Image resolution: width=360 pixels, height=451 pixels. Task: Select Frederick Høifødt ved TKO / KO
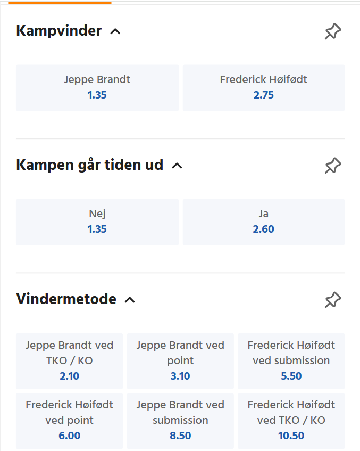(x=291, y=421)
